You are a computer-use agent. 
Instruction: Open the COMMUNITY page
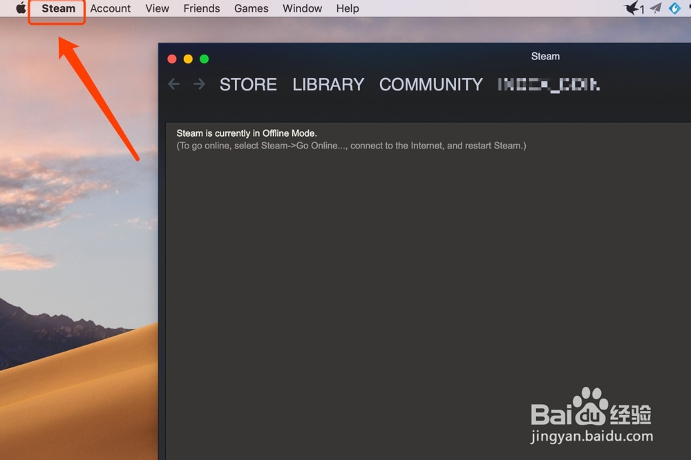pos(430,84)
